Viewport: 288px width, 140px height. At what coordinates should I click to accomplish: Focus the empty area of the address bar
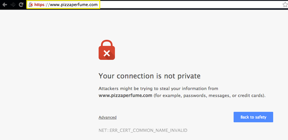pyautogui.click(x=191, y=5)
